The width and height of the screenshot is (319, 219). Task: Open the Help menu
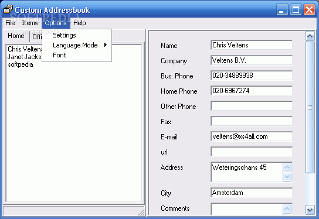80,23
